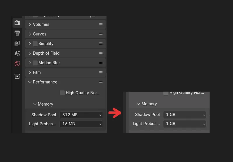
Task: Open the Scene properties tab
Action: pyautogui.click(x=17, y=54)
